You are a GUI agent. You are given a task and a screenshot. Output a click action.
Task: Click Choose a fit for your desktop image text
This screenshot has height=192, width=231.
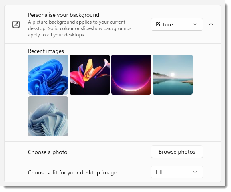tap(72, 172)
